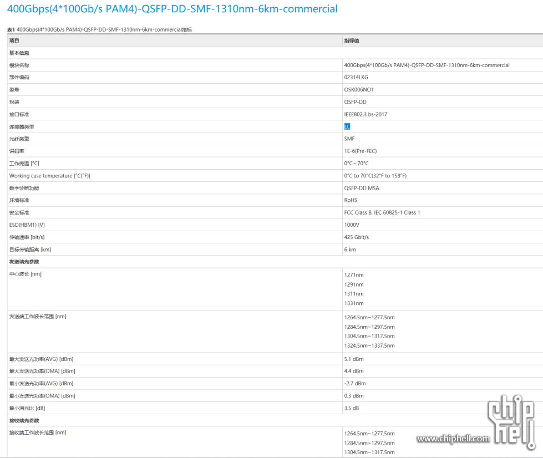Click the 最小发送光功率(OMA) [dBm] label
543x458 pixels.
(x=42, y=396)
